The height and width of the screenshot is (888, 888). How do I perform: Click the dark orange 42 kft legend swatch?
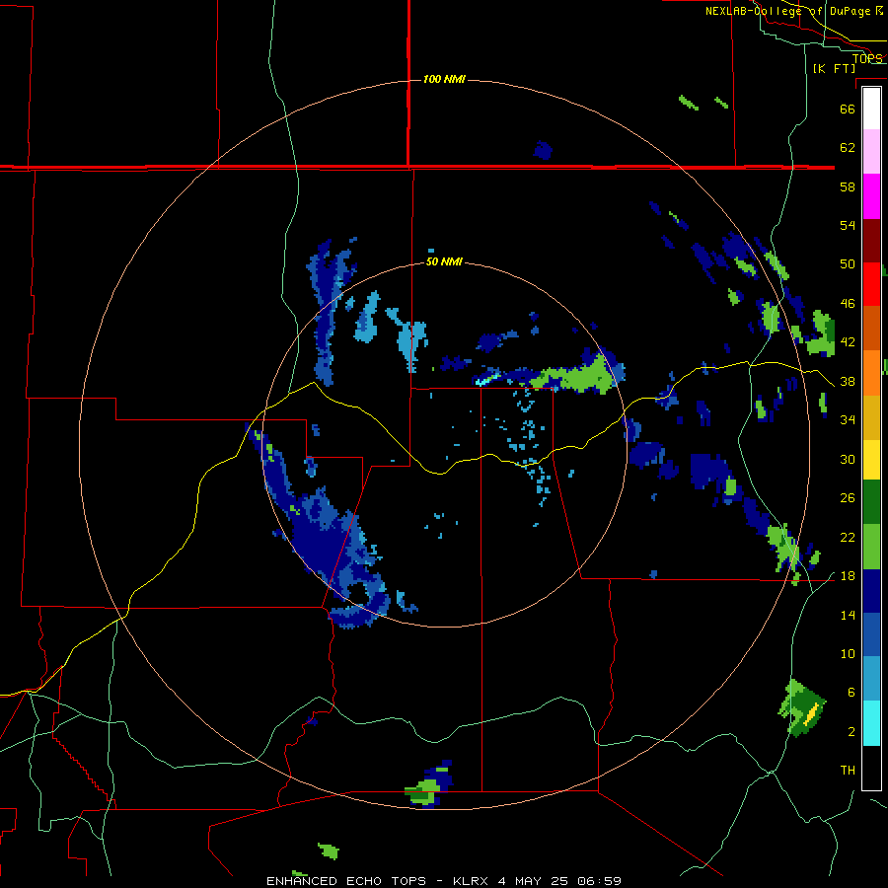871,329
